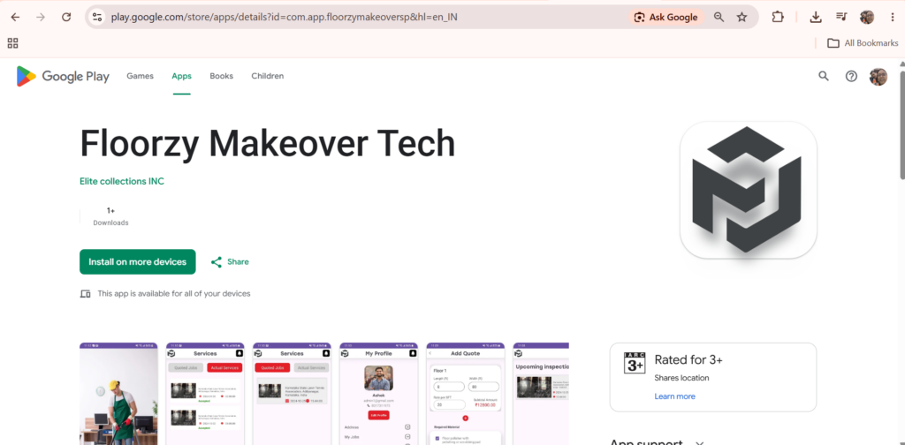Click the 'Rated for 3+' text
The height and width of the screenshot is (445, 905).
(688, 360)
